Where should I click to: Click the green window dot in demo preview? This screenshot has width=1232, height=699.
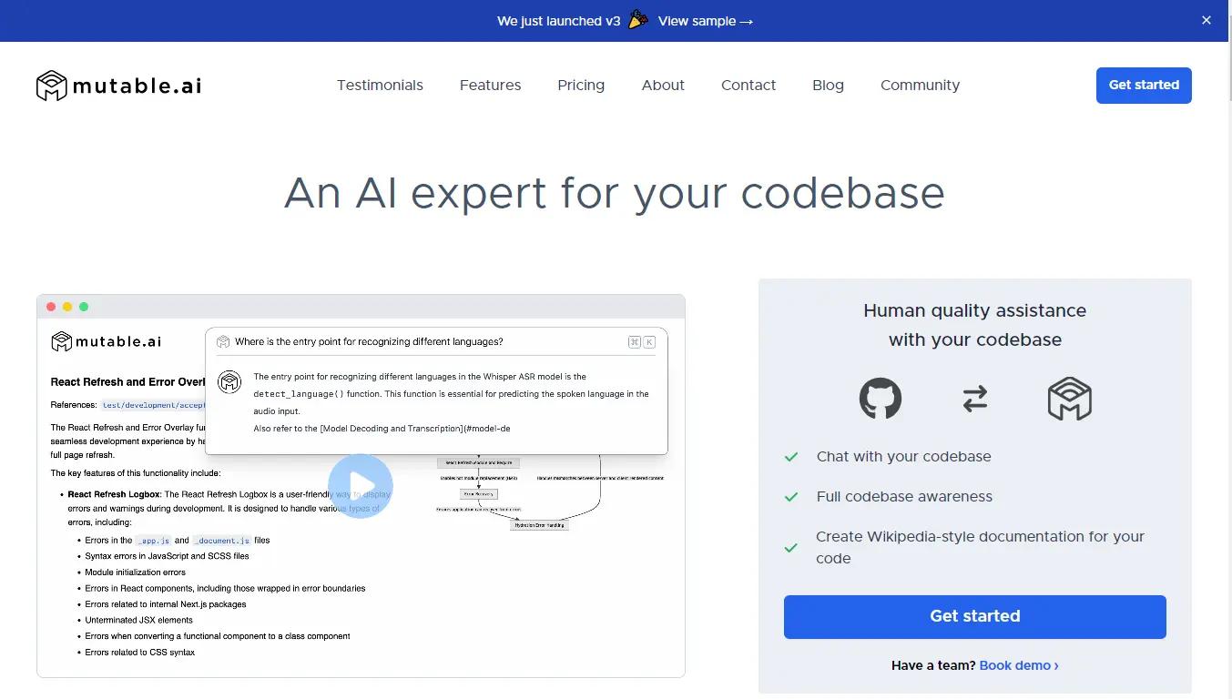click(x=84, y=307)
